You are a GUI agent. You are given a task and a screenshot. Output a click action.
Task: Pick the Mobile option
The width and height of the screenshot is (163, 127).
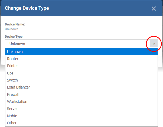(x=81, y=116)
